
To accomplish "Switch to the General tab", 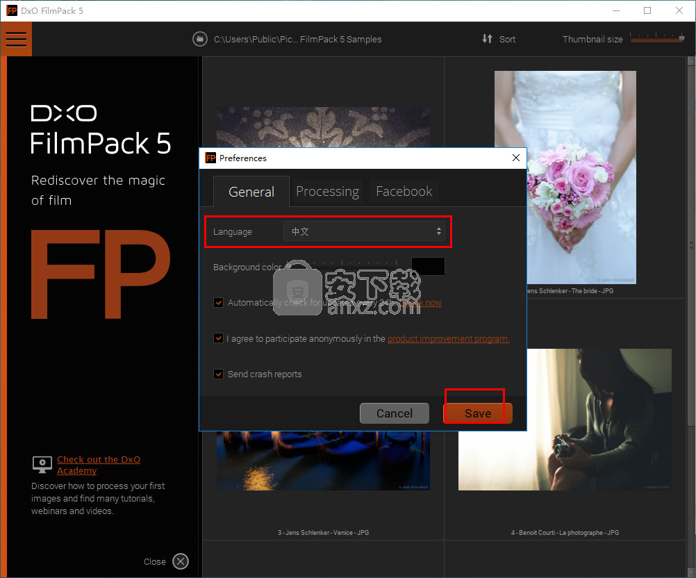I will point(251,192).
